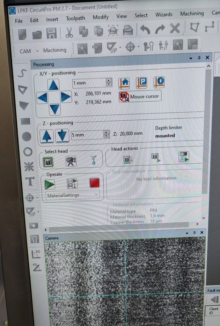
Task: Click the first Head actions icon
Action: (128, 160)
